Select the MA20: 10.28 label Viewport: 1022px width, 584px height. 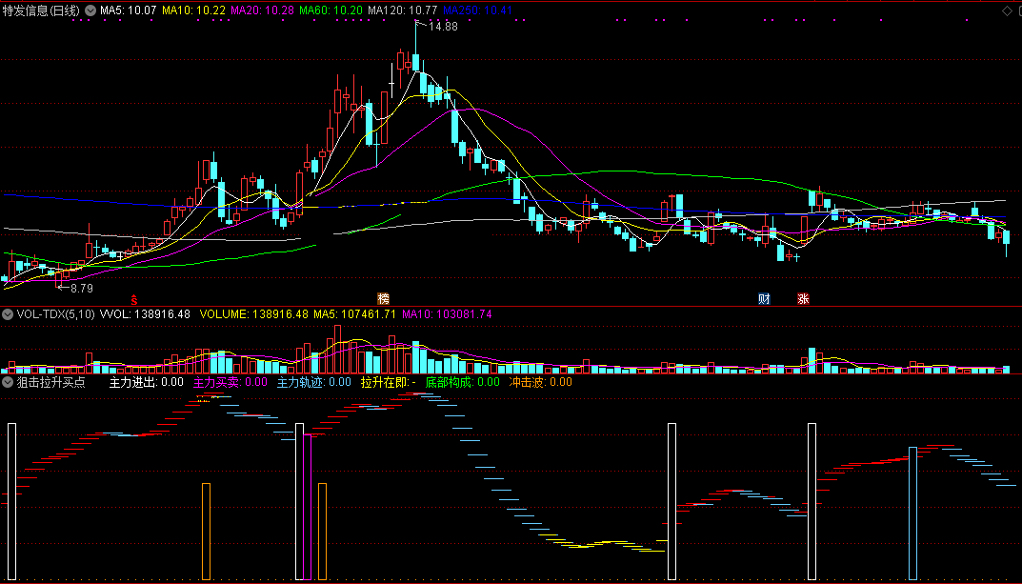263,10
